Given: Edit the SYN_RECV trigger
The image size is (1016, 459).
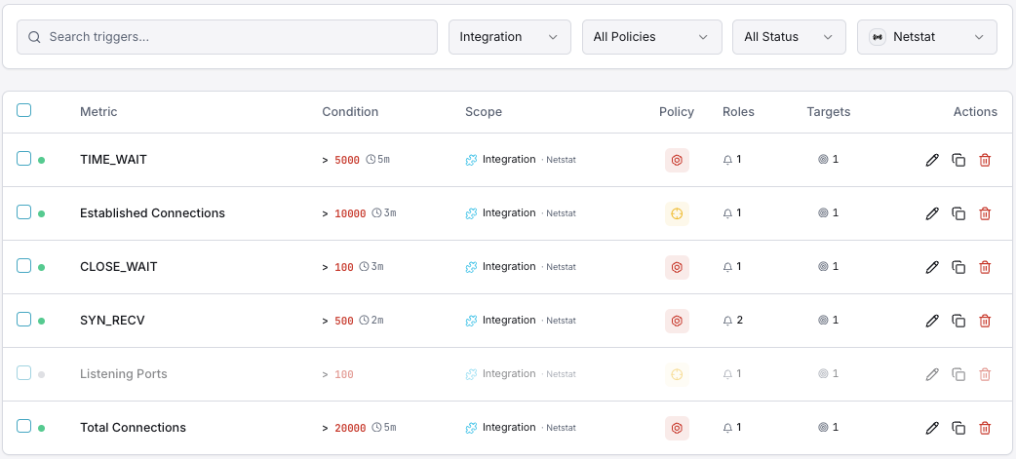Looking at the screenshot, I should pos(932,321).
